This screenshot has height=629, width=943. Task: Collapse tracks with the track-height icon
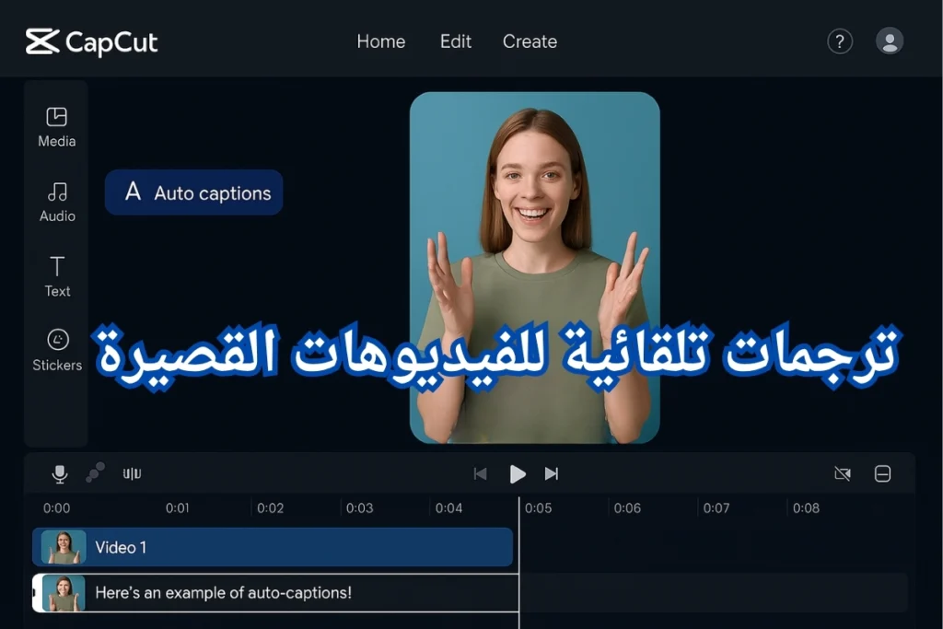881,473
